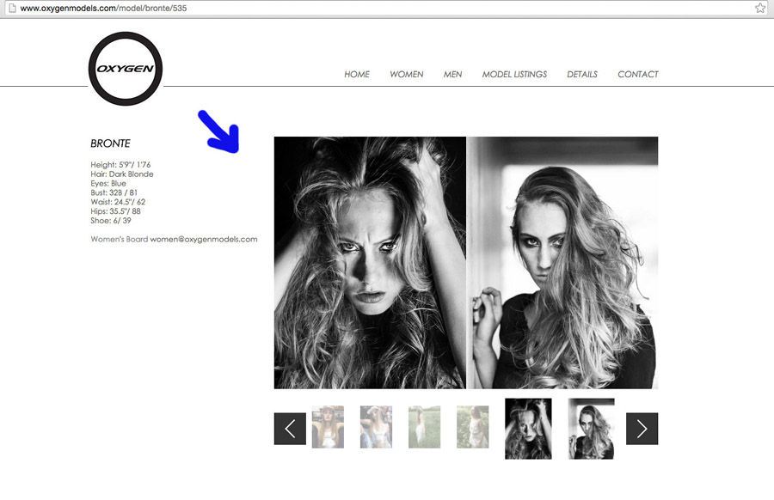
Task: Click the Oxygen circular logo
Action: [x=126, y=69]
